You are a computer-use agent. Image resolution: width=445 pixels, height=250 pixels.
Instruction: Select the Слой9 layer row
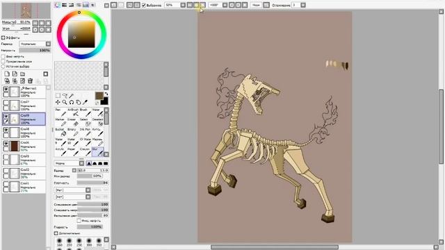click(x=24, y=119)
